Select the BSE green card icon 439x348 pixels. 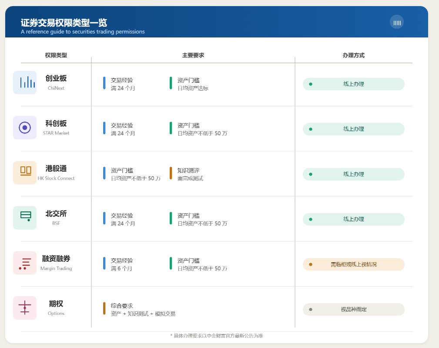[x=25, y=218]
